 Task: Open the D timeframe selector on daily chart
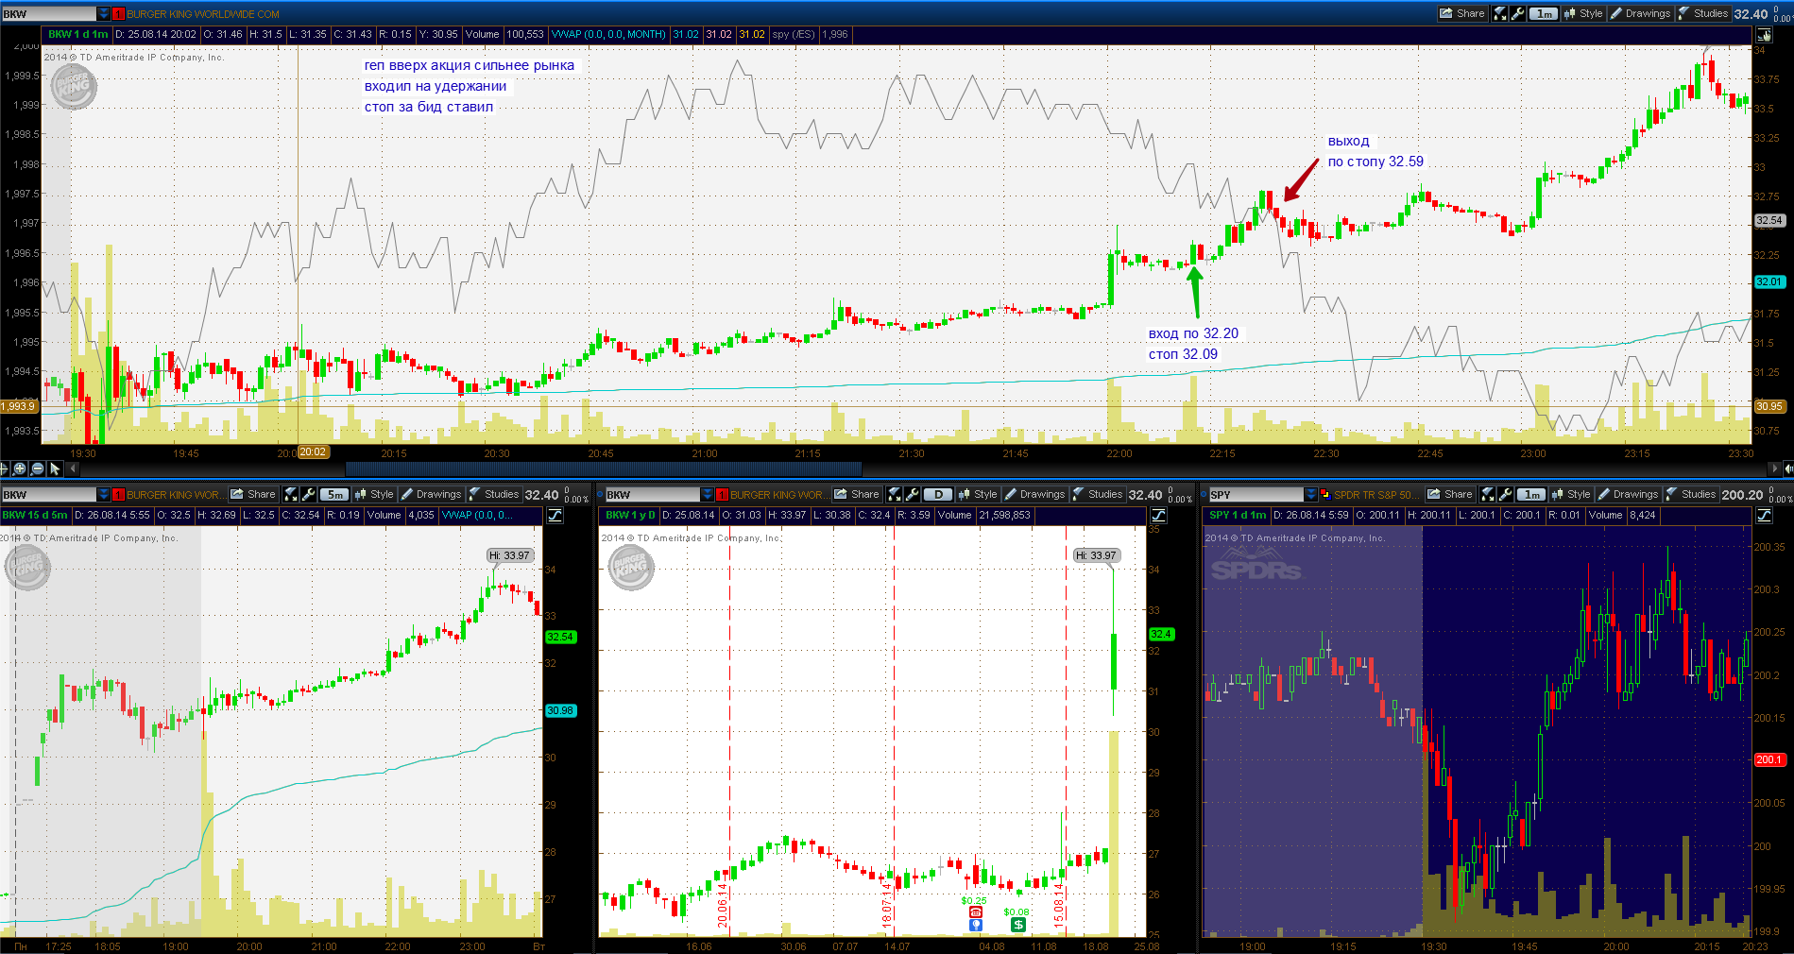coord(938,494)
